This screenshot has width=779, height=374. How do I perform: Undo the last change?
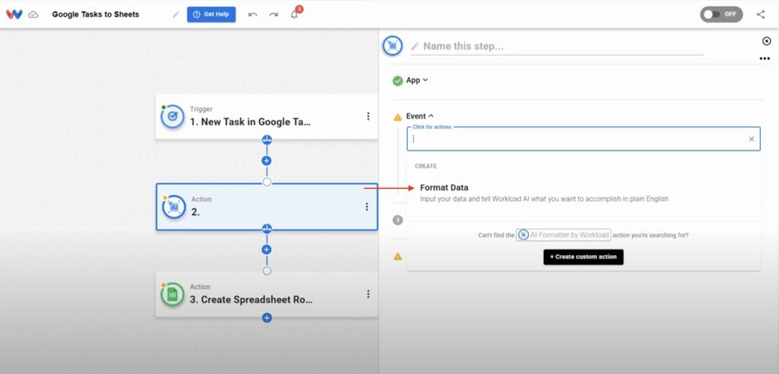[253, 14]
